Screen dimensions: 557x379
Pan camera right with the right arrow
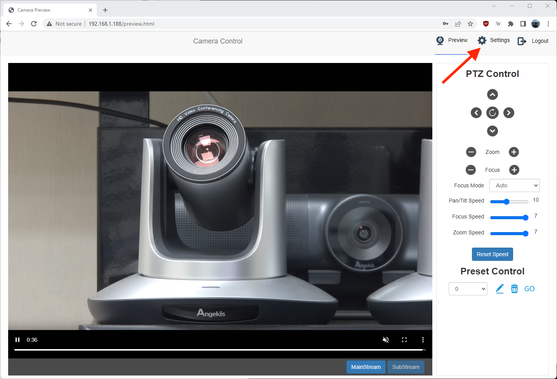pos(508,113)
